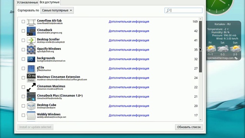Click the score 169 for Coverflow Alt-Tab
Image resolution: width=245 pixels, height=138 pixels.
(195, 21)
